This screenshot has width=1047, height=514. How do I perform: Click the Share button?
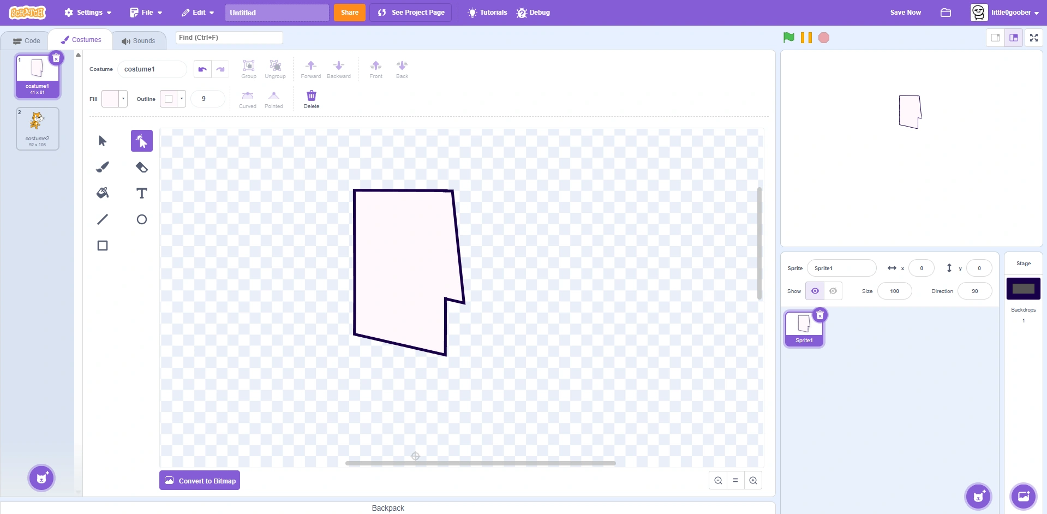[x=349, y=12]
